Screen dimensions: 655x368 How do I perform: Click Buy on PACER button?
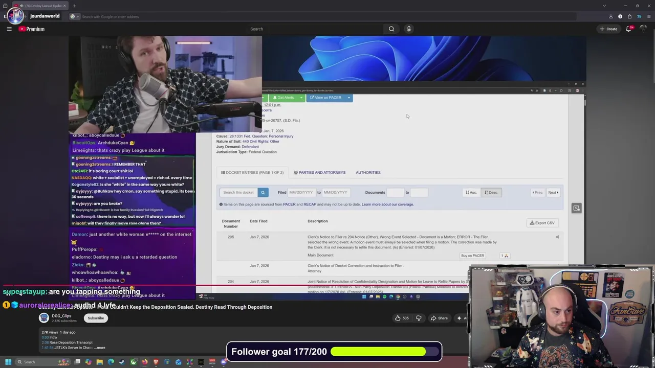tap(472, 256)
